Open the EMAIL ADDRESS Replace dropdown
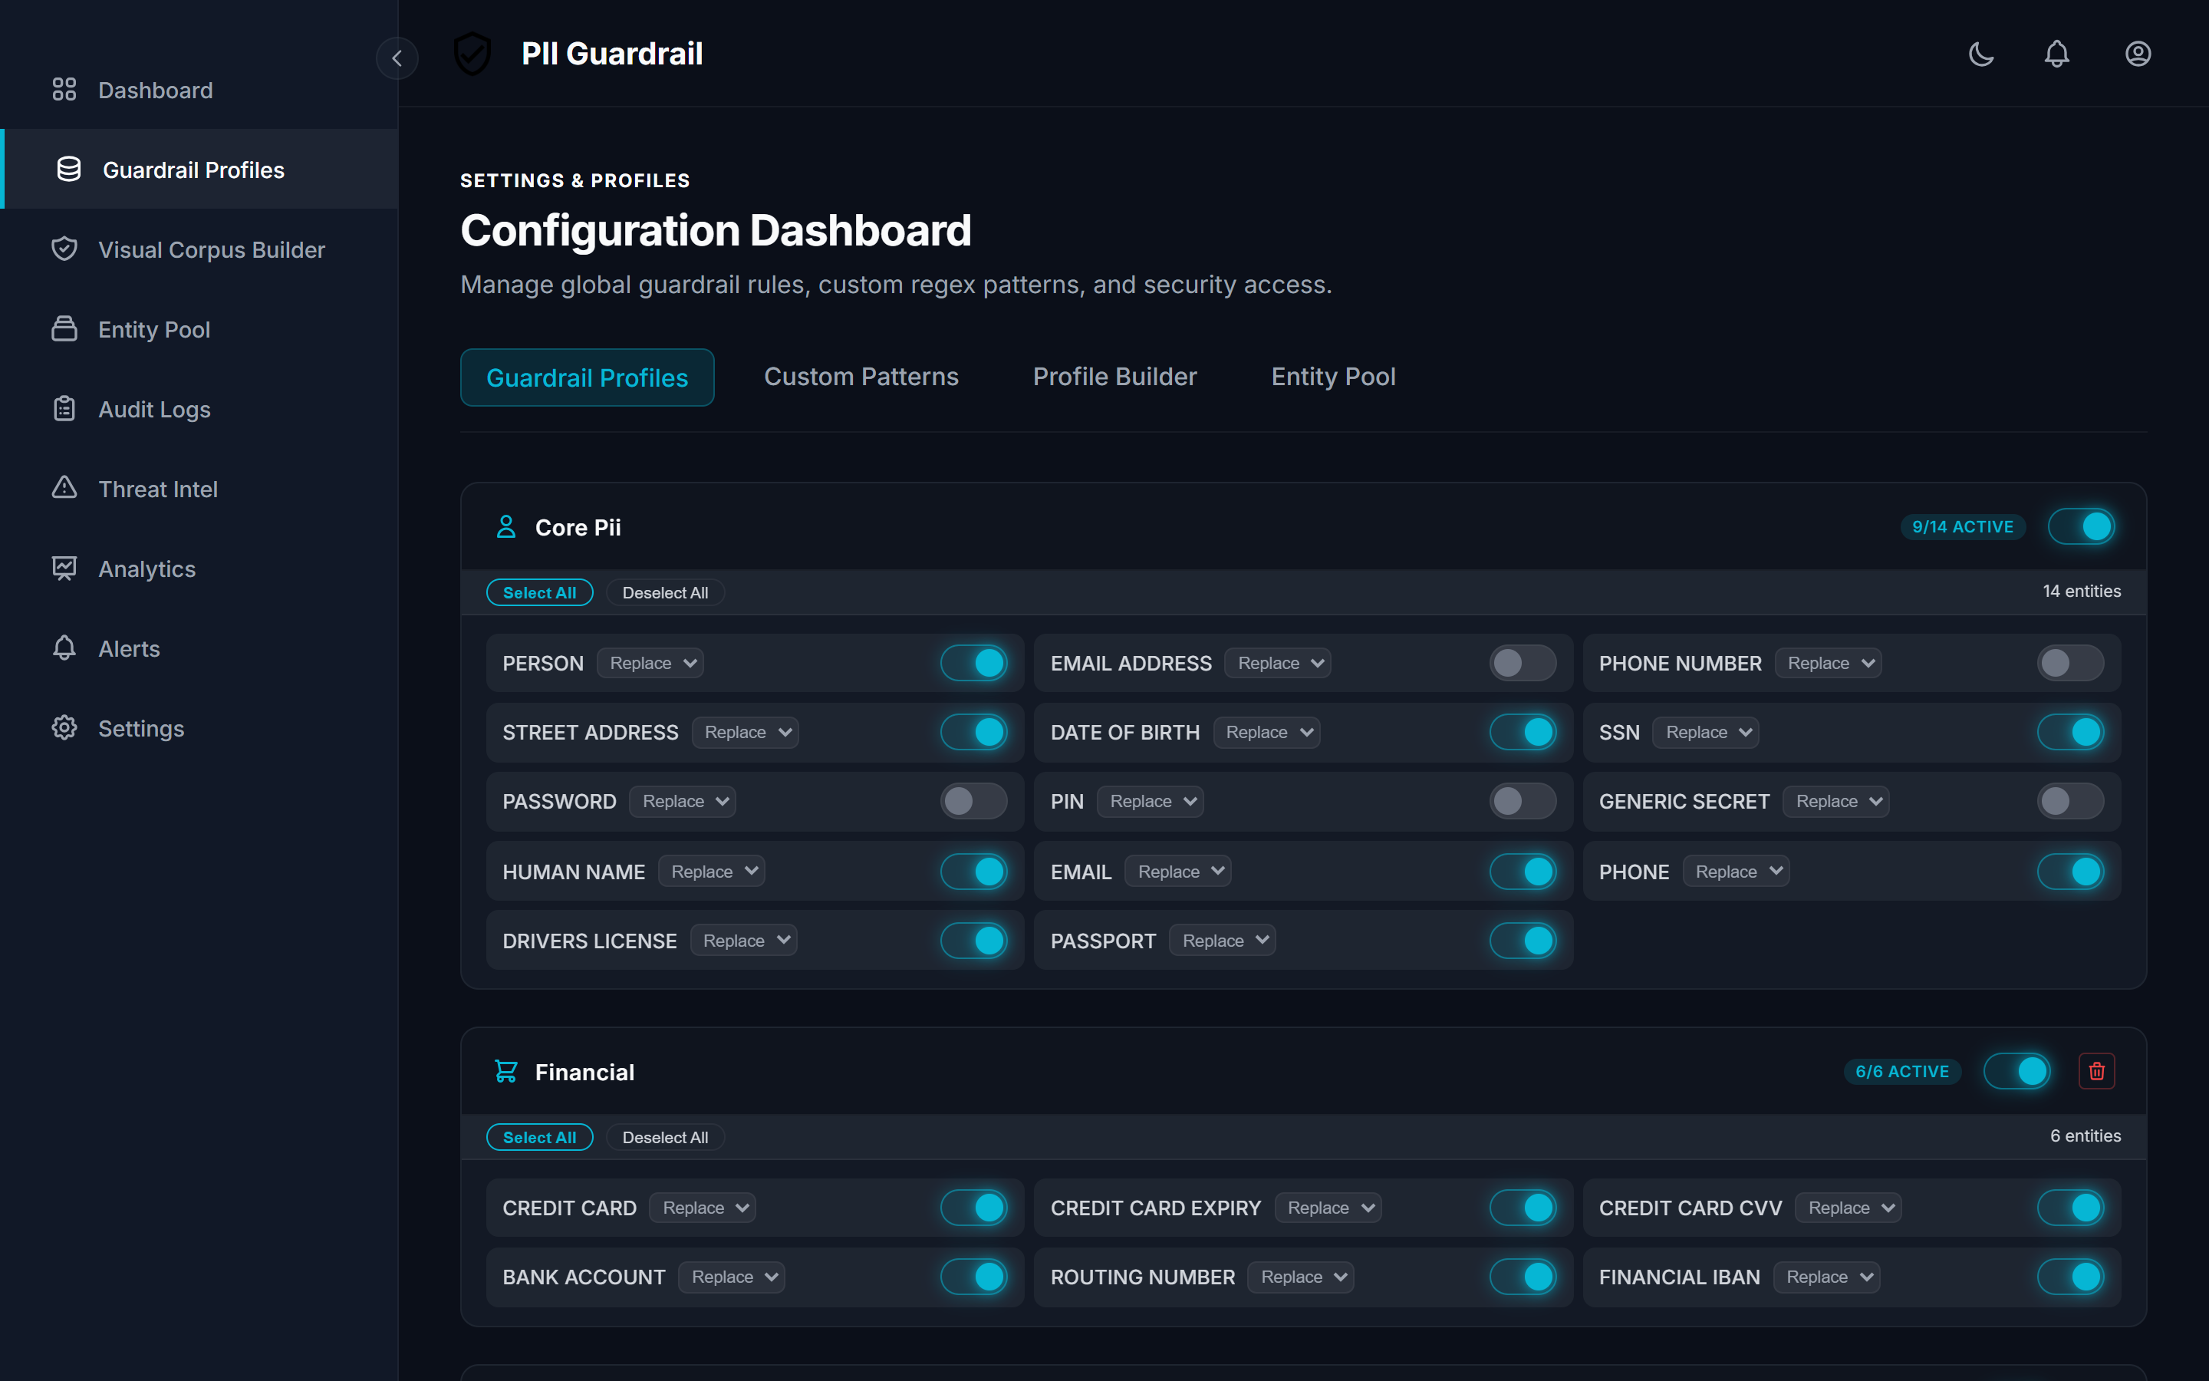This screenshot has width=2209, height=1381. click(1278, 663)
